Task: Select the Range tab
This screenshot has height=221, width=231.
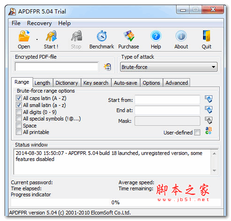Action: coord(22,82)
